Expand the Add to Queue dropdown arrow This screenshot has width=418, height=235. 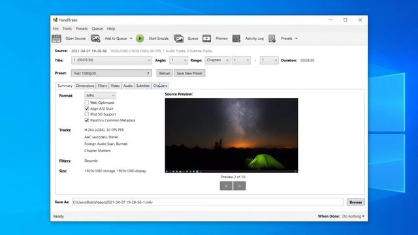[x=131, y=39]
